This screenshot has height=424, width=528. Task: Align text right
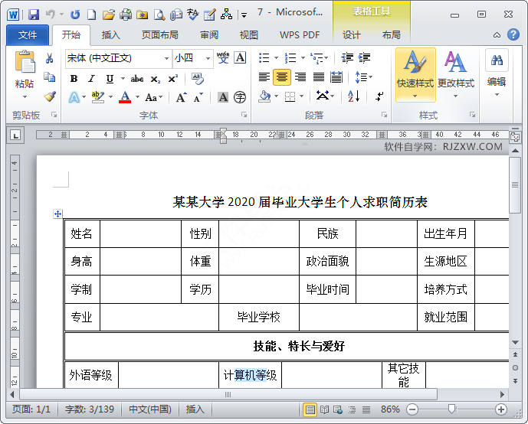click(300, 77)
